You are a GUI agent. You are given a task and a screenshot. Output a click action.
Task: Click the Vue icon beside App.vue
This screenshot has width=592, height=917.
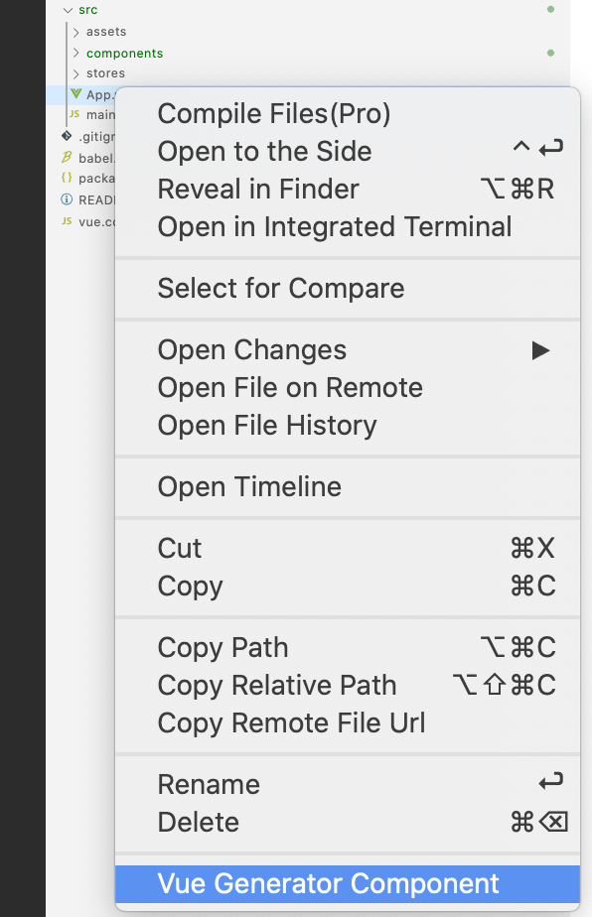[75, 94]
